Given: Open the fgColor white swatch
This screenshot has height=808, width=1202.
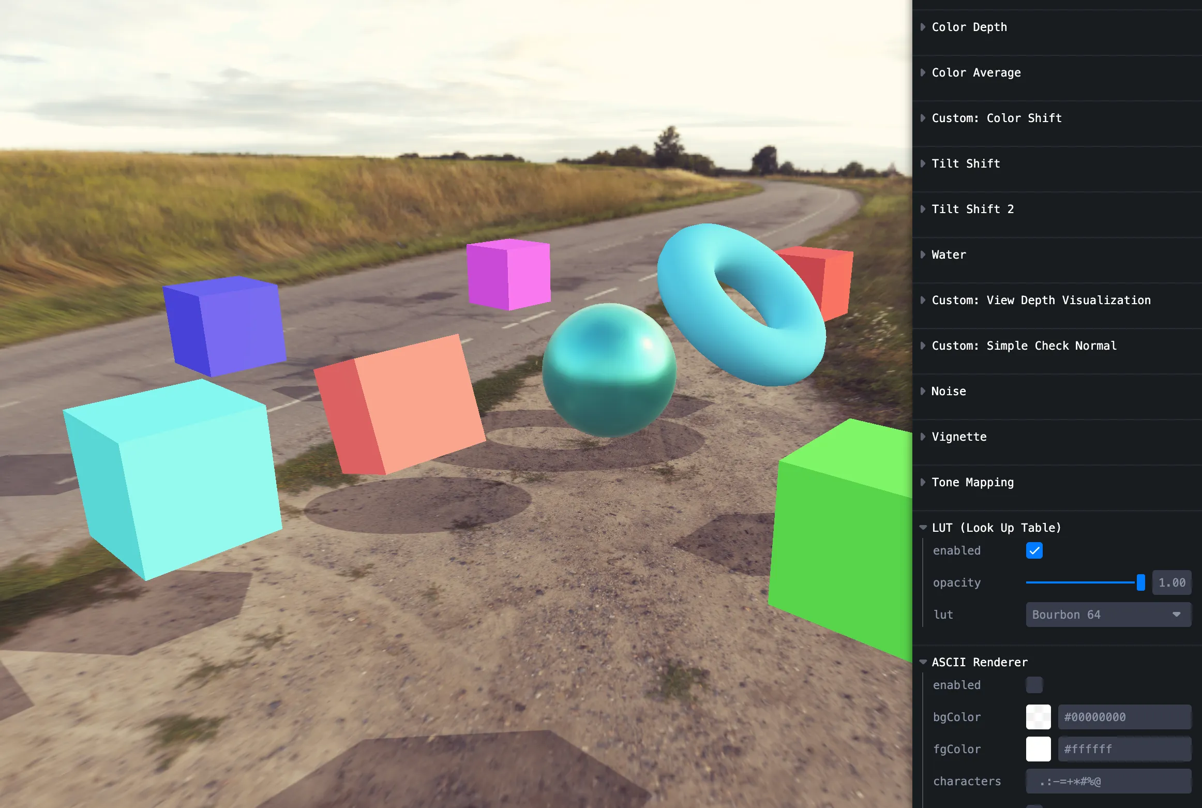Looking at the screenshot, I should tap(1038, 749).
